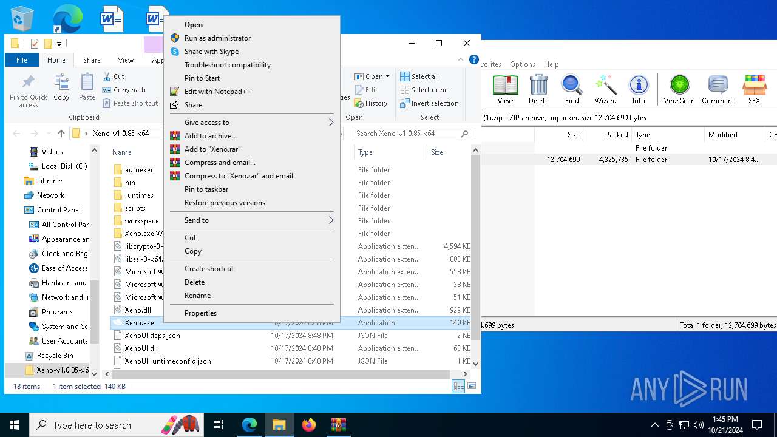Open Task View on taskbar
The image size is (777, 437).
(219, 425)
